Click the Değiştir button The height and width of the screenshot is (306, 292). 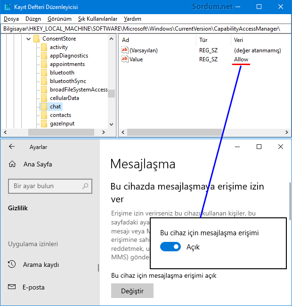coord(132,291)
